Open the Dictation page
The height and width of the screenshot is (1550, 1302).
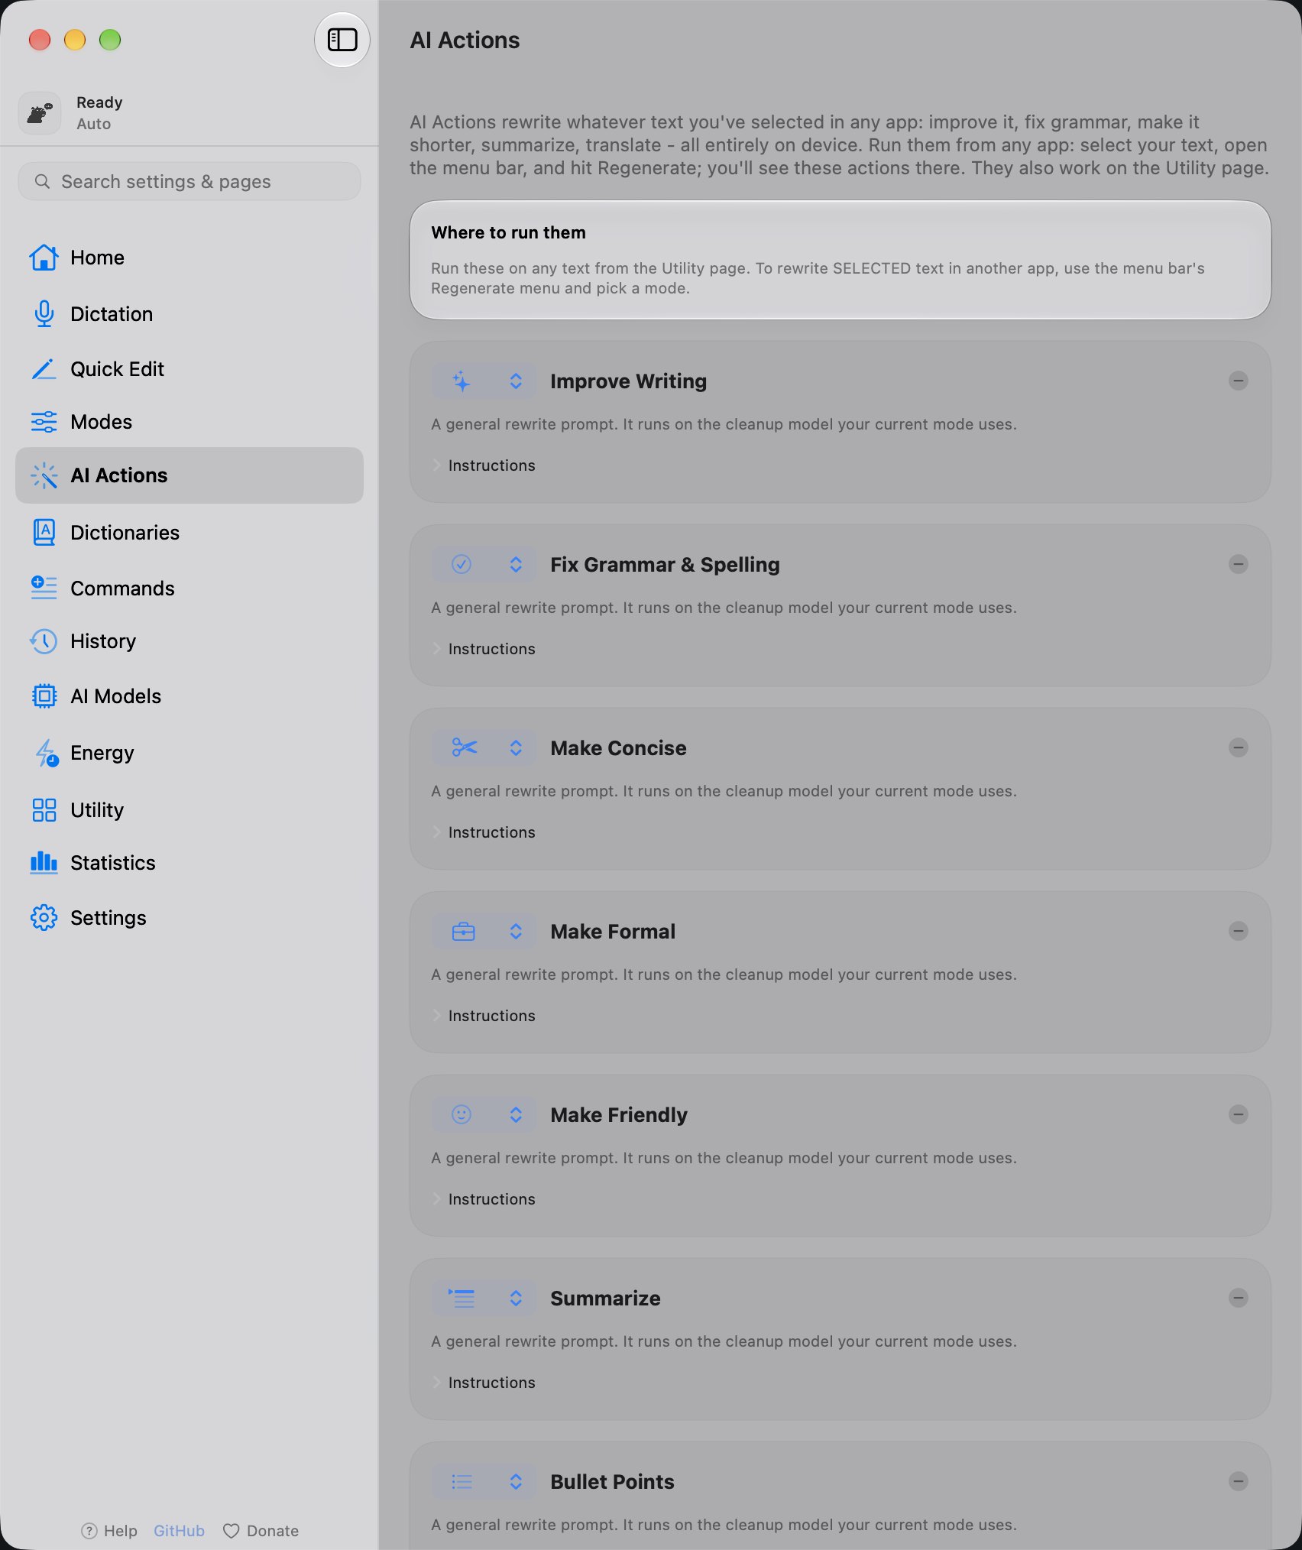pyautogui.click(x=189, y=314)
